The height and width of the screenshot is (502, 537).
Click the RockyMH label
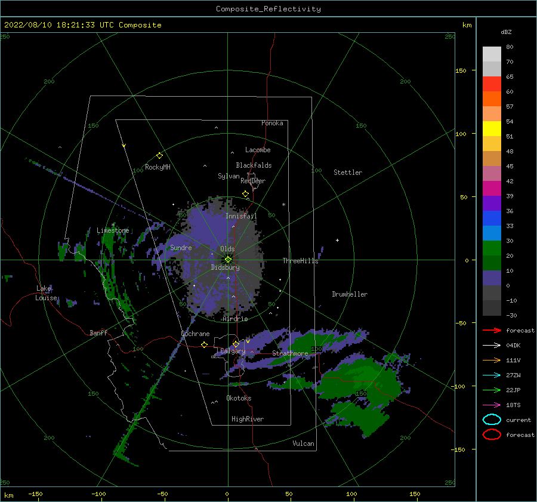158,167
